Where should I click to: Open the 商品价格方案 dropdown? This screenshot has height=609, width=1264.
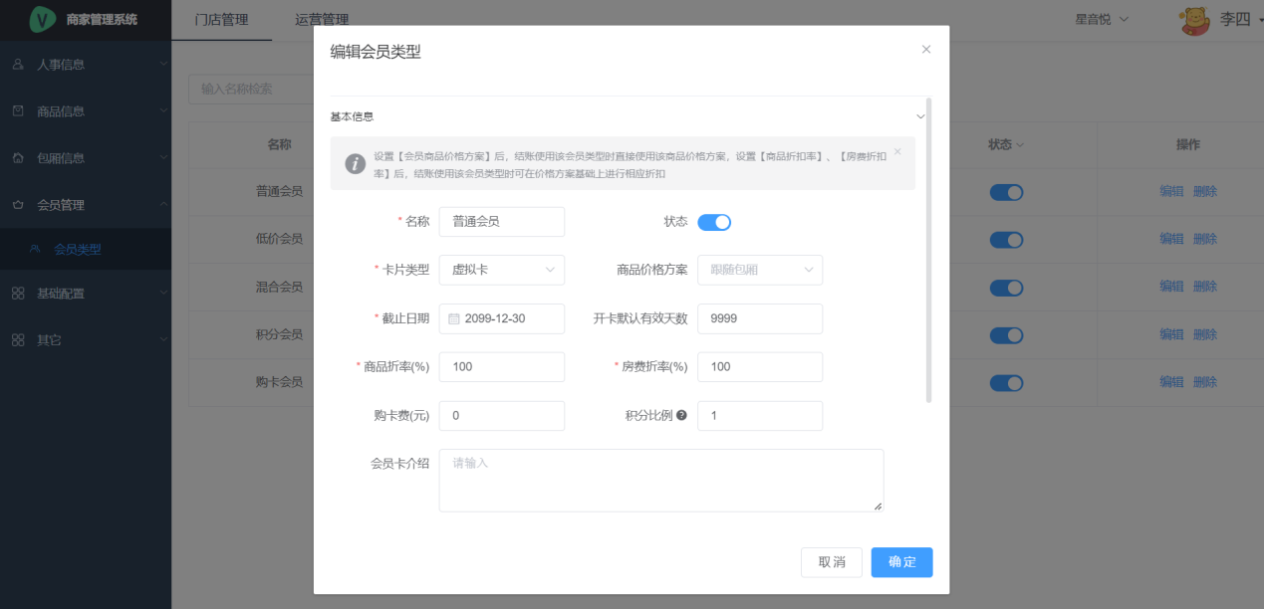[x=760, y=270]
